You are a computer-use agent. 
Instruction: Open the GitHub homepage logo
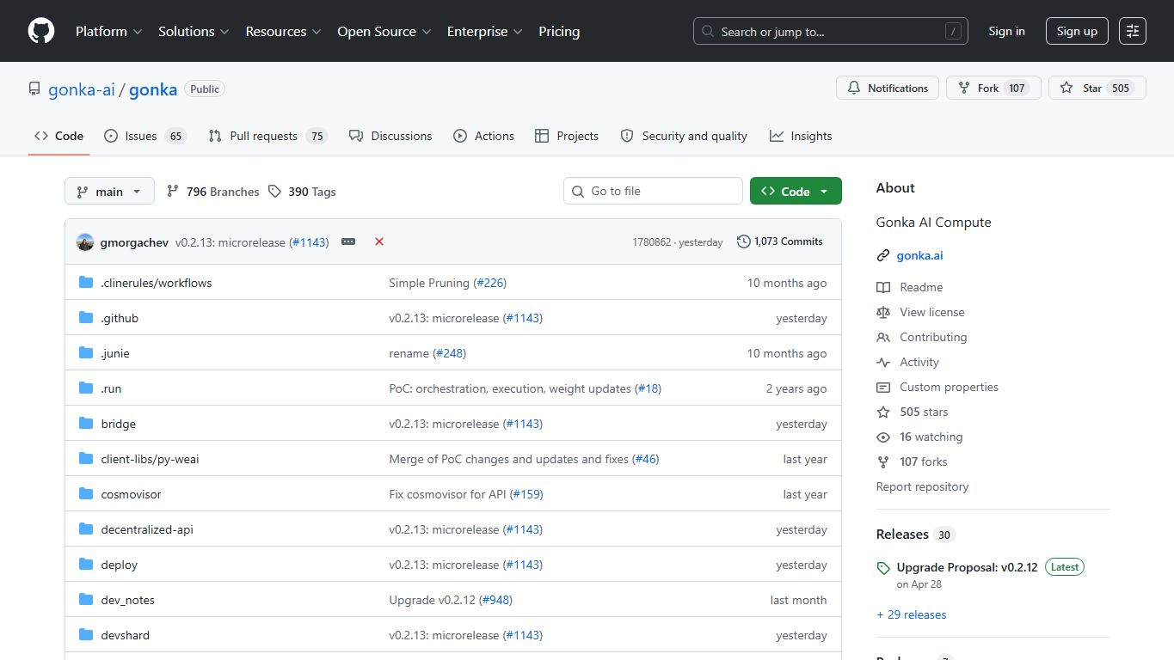pyautogui.click(x=41, y=31)
